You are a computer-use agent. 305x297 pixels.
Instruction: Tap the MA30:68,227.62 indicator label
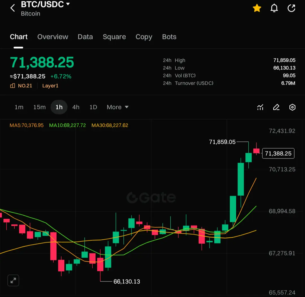pyautogui.click(x=110, y=125)
